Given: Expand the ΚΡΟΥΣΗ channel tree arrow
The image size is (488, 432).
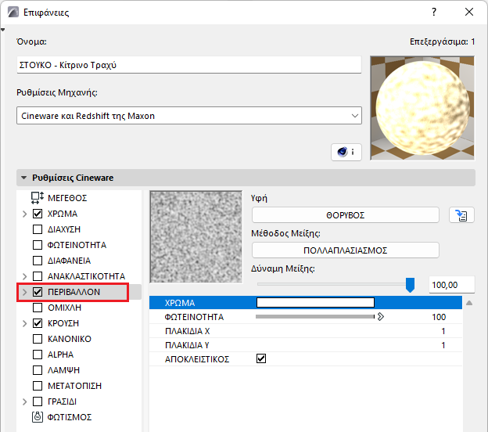Looking at the screenshot, I should tap(24, 323).
